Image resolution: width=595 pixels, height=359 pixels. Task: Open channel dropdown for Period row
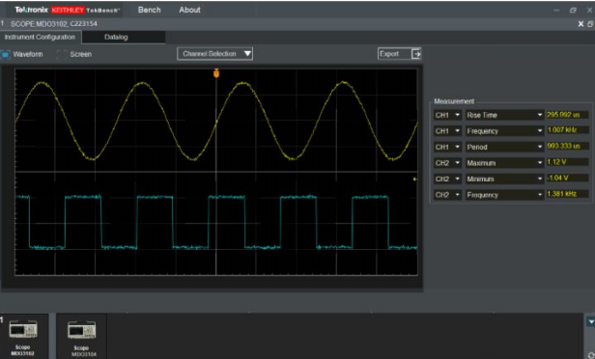(447, 147)
